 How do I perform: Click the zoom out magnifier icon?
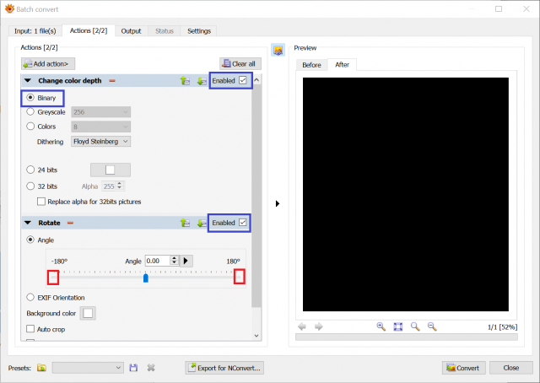(x=432, y=326)
